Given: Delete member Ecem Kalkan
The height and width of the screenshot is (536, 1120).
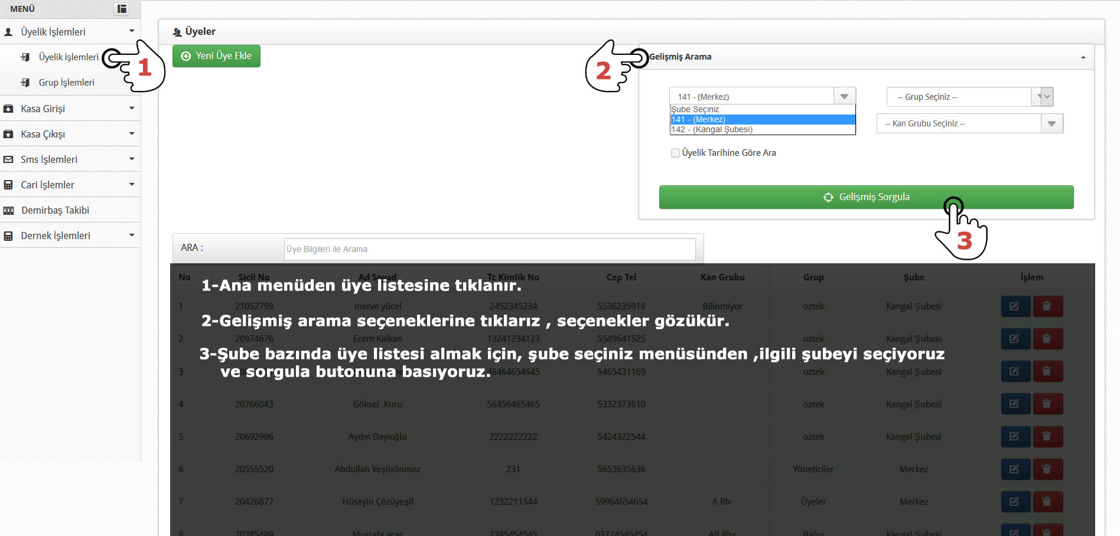Looking at the screenshot, I should pos(1047,339).
